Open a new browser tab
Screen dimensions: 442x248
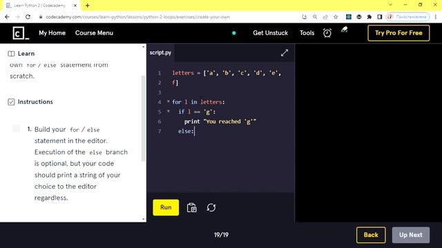pyautogui.click(x=88, y=6)
